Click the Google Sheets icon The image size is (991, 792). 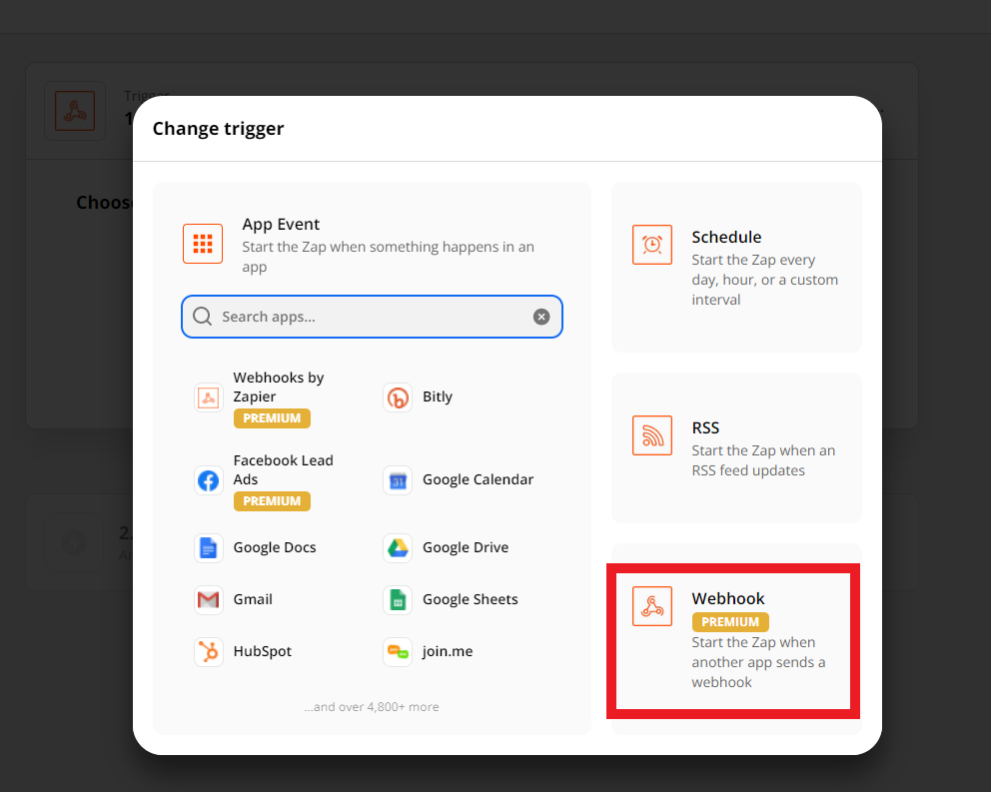pyautogui.click(x=398, y=600)
